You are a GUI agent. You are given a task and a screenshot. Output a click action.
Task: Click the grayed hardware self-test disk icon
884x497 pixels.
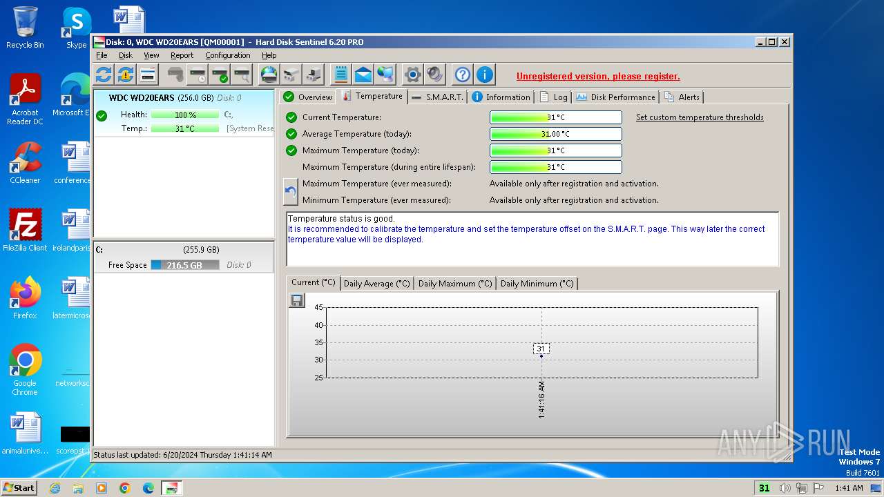click(175, 75)
